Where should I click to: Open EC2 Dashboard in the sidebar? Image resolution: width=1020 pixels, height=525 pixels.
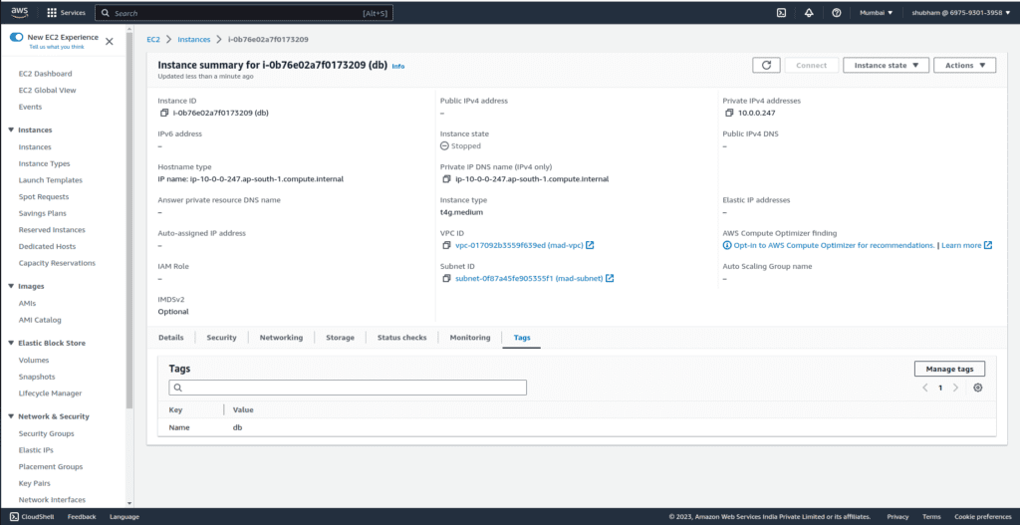pyautogui.click(x=46, y=74)
